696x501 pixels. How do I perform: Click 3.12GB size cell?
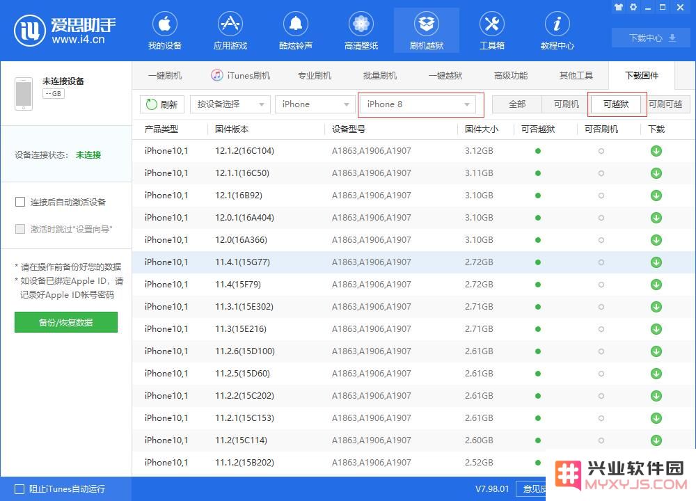click(x=479, y=151)
